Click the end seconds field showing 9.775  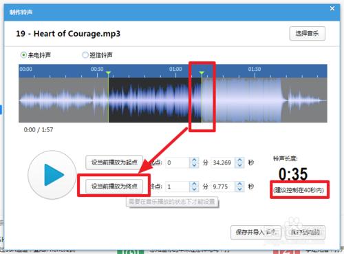click(223, 187)
